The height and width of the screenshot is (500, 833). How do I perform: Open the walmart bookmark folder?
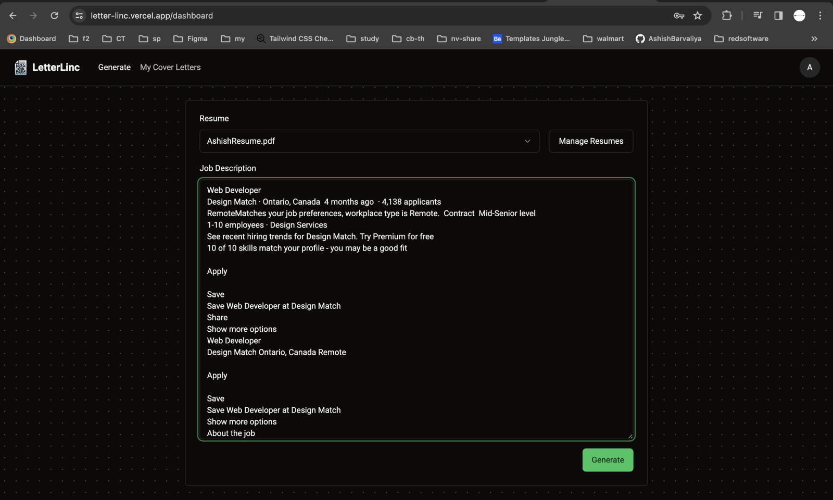tap(603, 39)
